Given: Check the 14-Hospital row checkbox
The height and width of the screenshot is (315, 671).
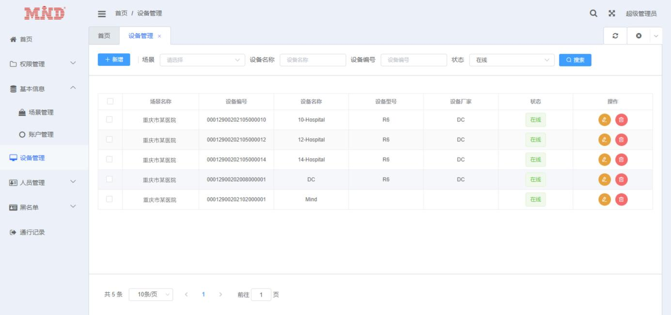Looking at the screenshot, I should (110, 159).
